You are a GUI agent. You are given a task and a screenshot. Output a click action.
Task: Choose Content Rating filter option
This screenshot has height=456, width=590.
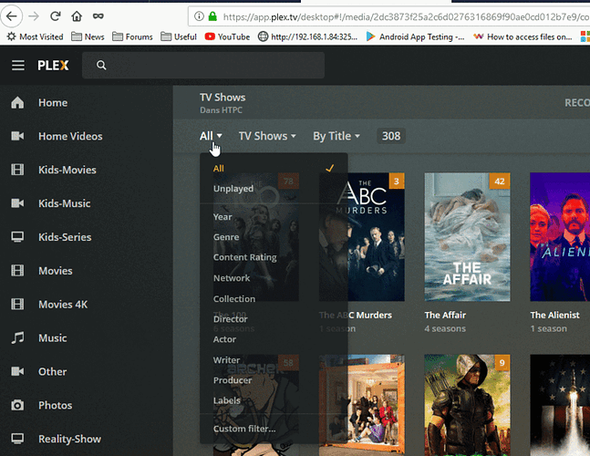click(274, 257)
